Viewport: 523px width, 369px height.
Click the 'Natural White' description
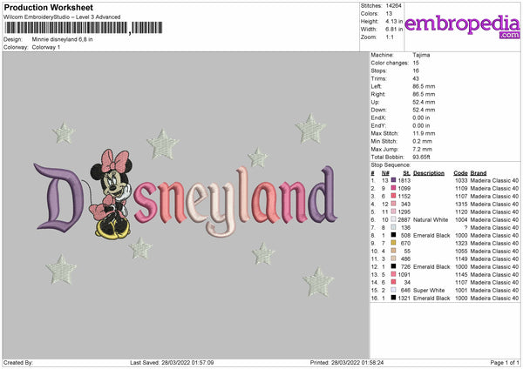click(x=431, y=220)
